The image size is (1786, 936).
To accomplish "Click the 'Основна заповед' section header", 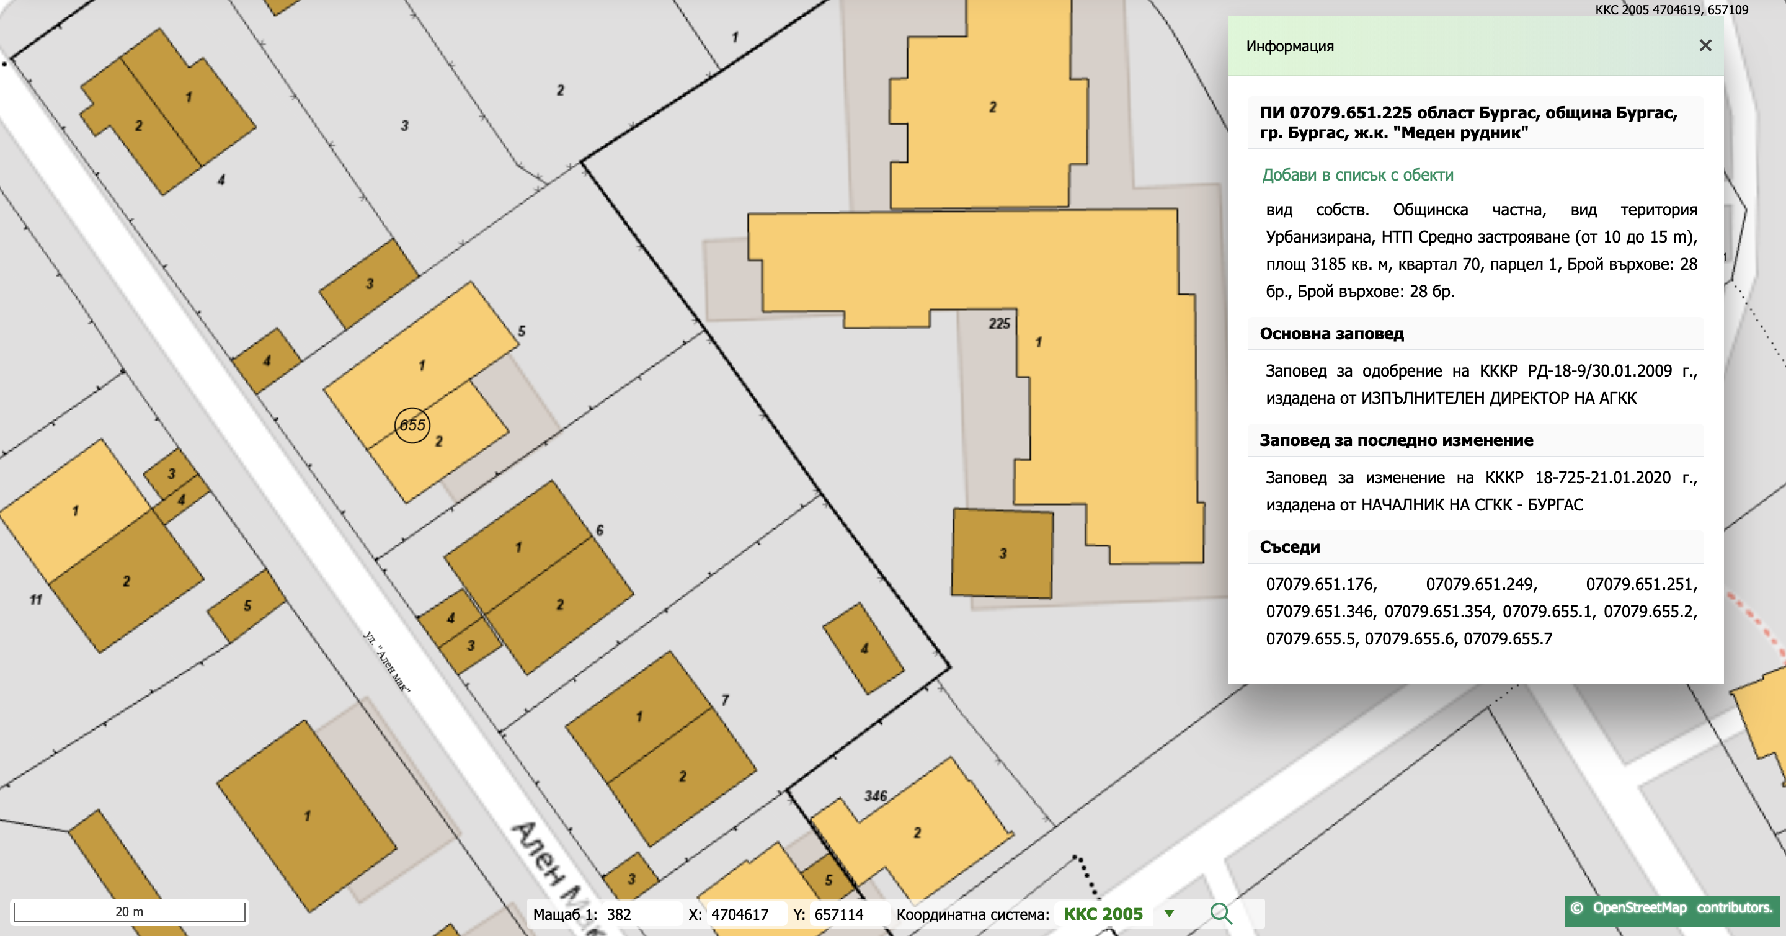I will pos(1331,334).
